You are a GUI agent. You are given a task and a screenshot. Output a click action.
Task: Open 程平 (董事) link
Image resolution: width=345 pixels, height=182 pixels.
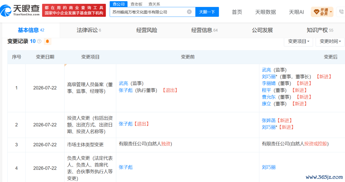click(266, 90)
